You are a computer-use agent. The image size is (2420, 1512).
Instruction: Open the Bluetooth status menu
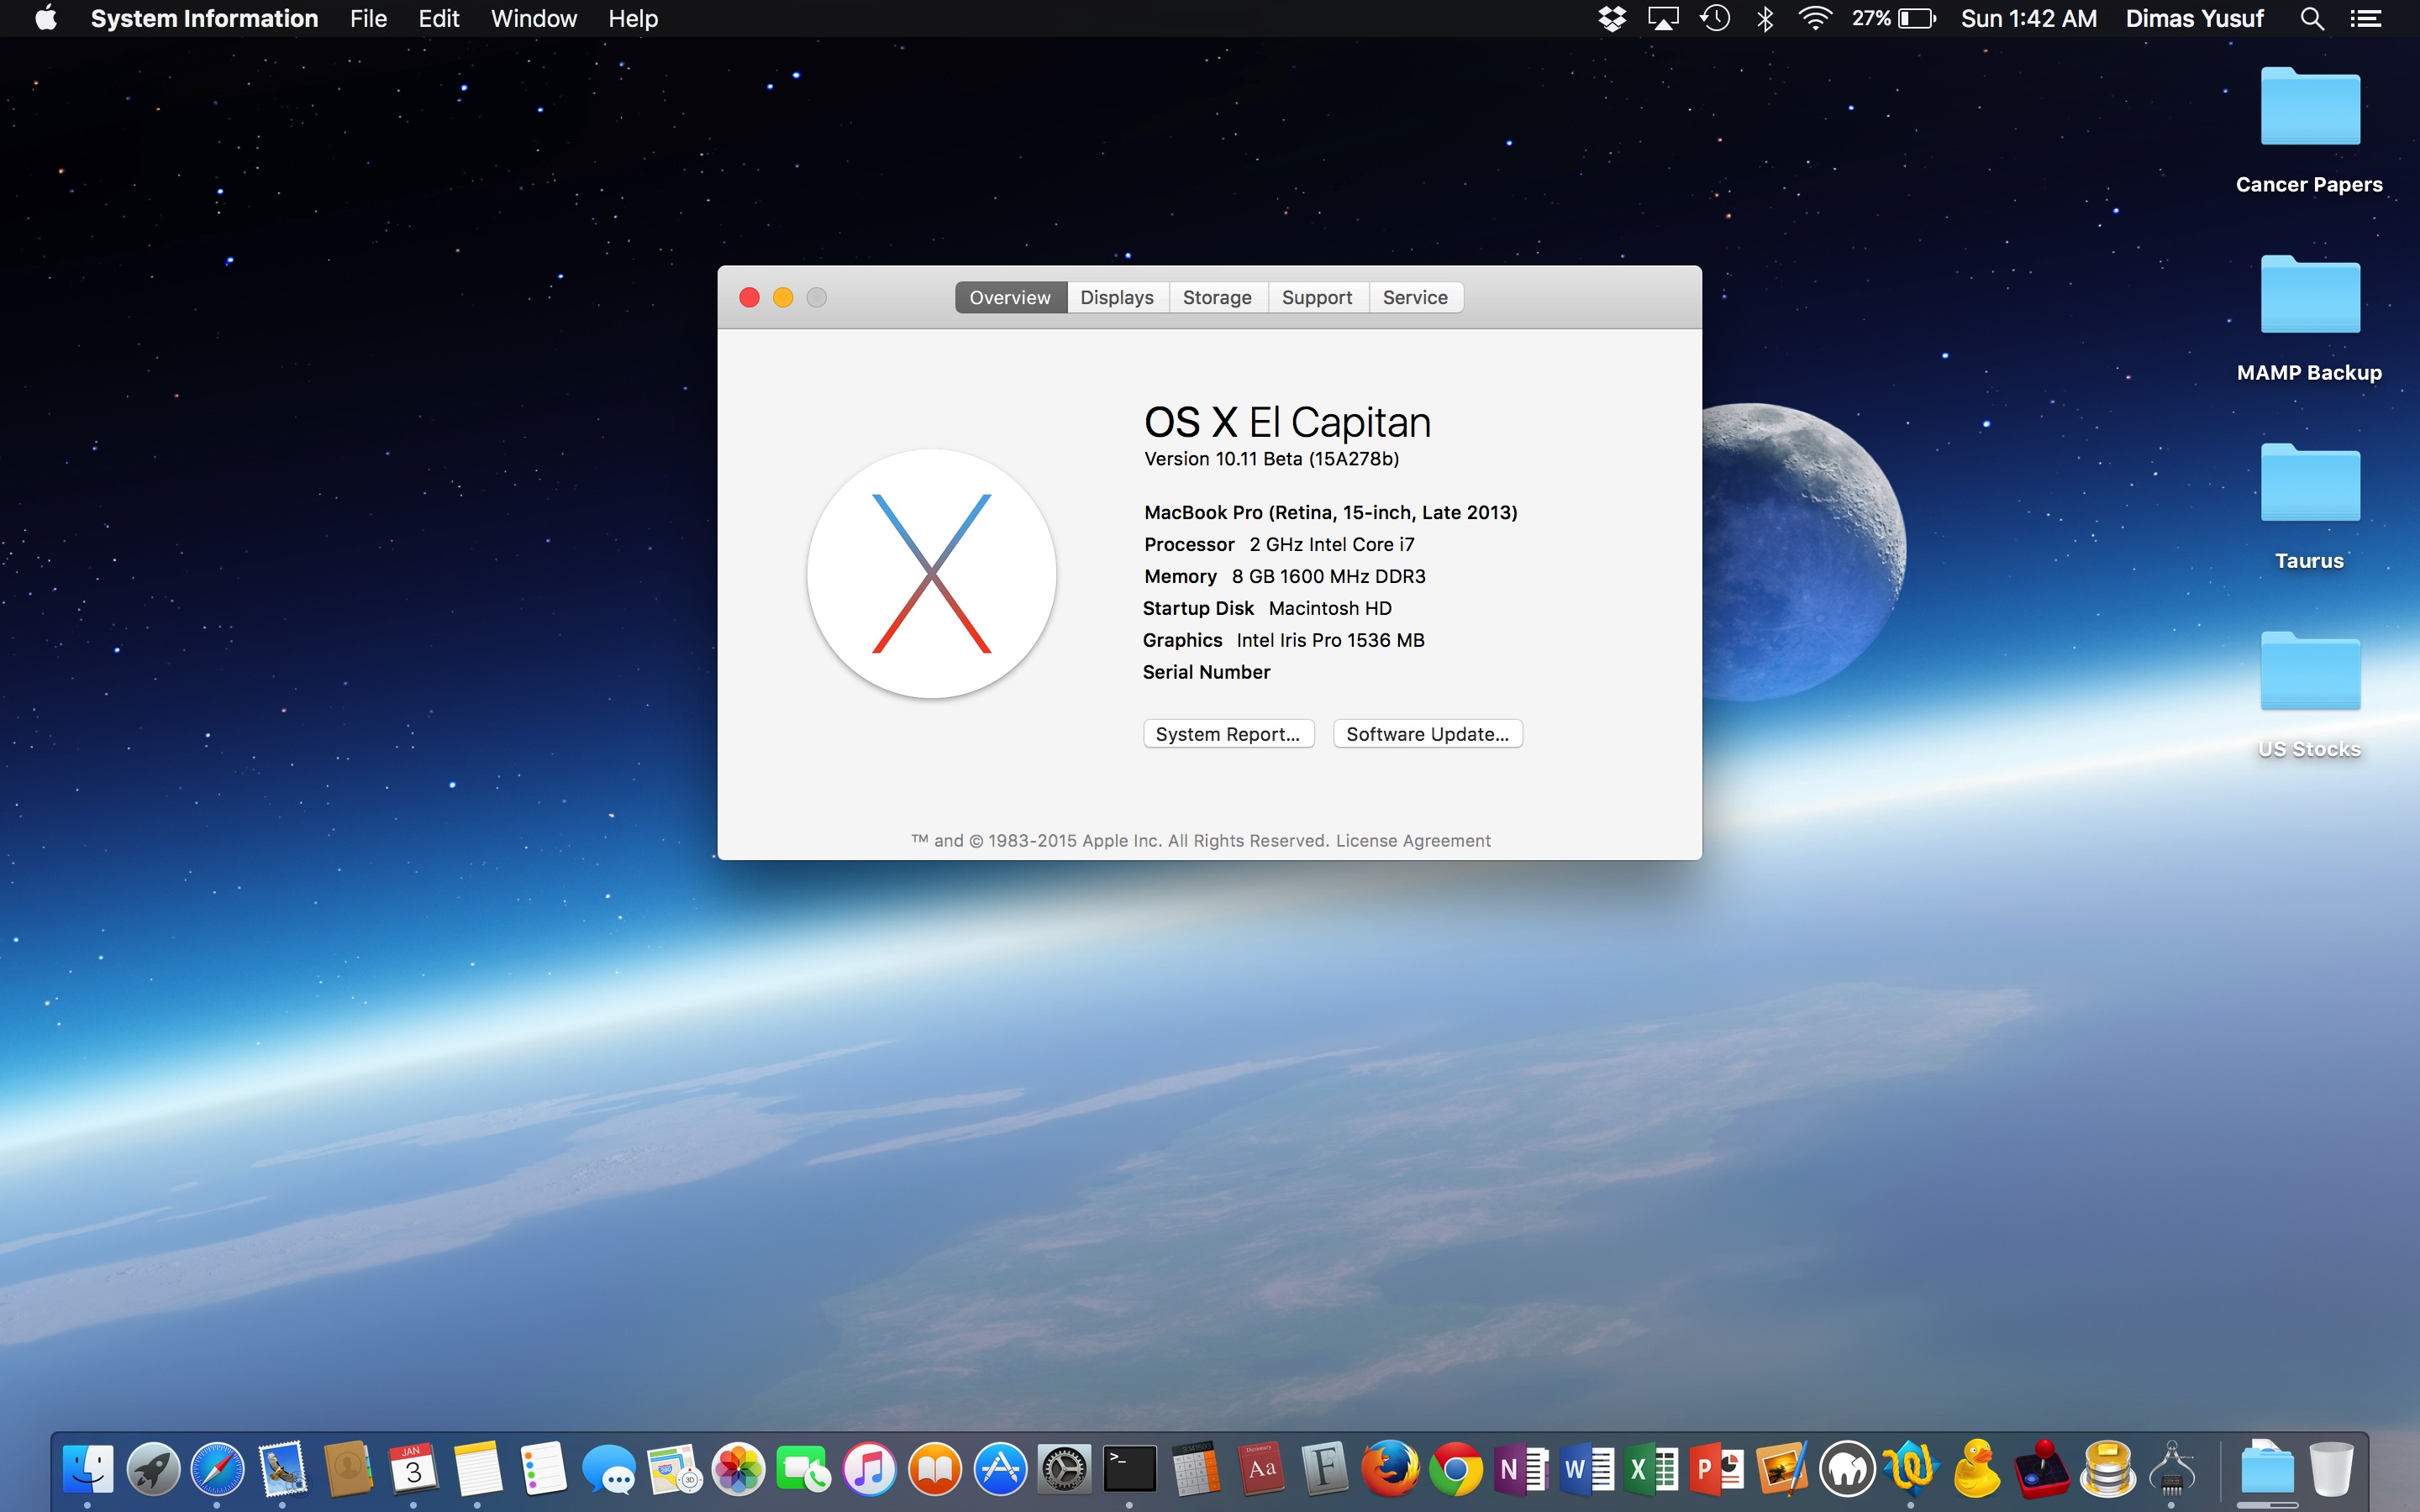pyautogui.click(x=1765, y=18)
